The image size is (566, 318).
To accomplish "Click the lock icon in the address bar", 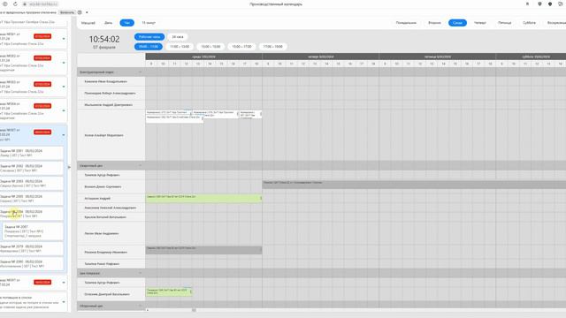I will 25,4.
